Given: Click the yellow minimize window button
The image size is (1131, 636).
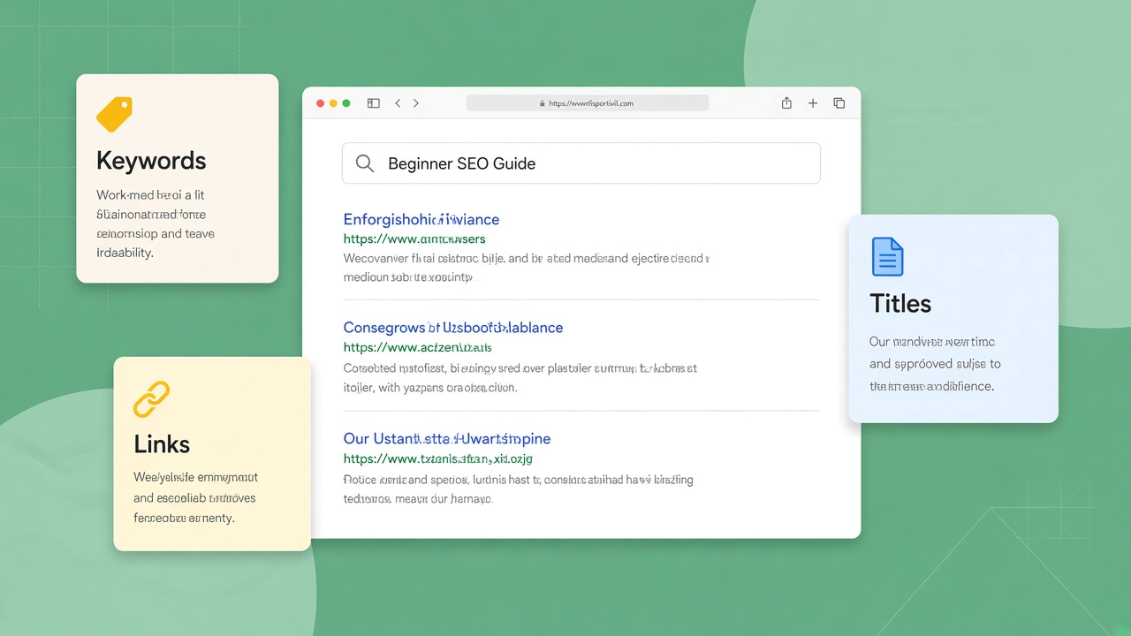Looking at the screenshot, I should (333, 103).
